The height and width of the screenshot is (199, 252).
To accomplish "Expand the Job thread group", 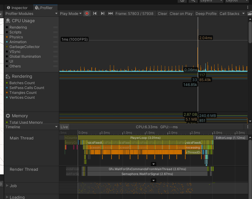I will point(7,186).
